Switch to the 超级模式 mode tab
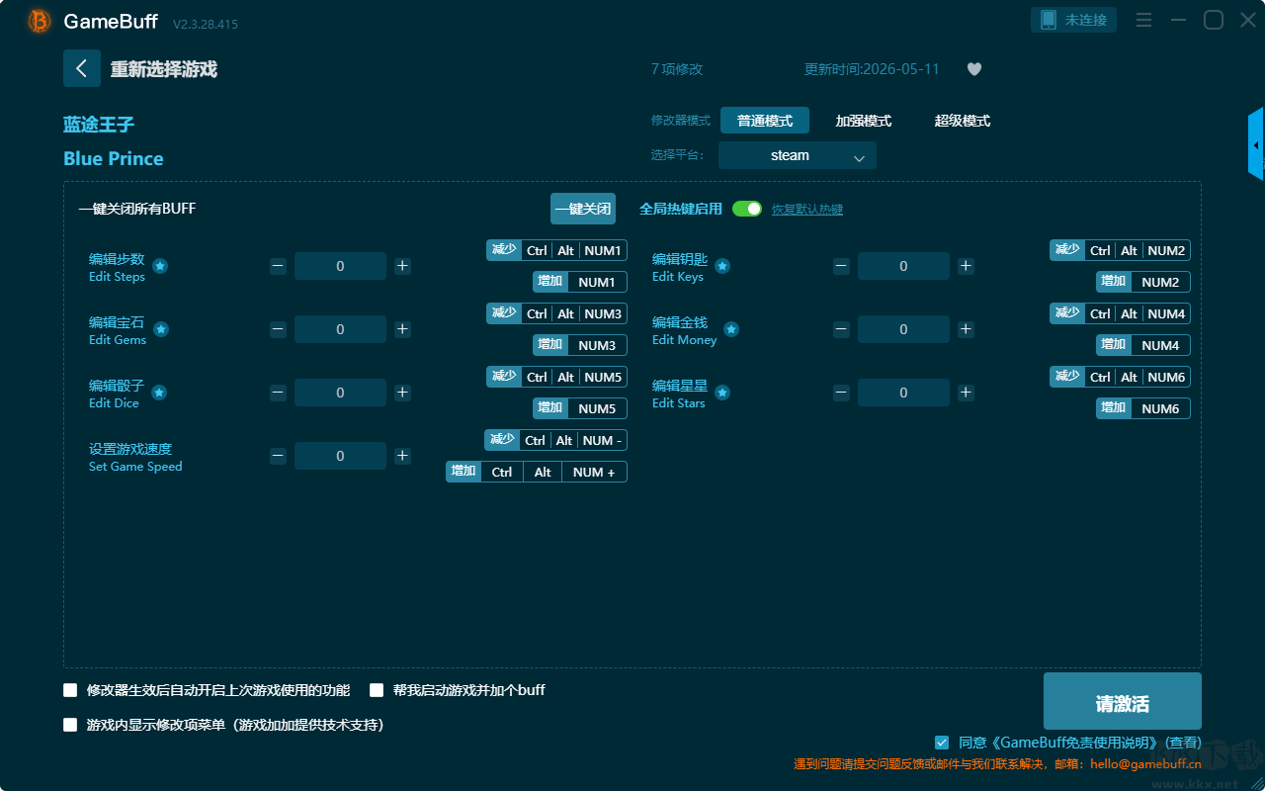Image resolution: width=1265 pixels, height=791 pixels. coord(963,121)
